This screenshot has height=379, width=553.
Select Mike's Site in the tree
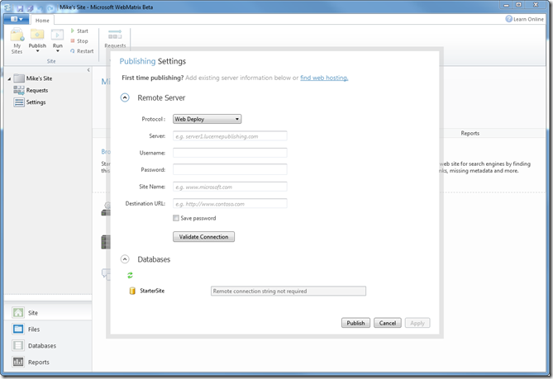pos(39,78)
